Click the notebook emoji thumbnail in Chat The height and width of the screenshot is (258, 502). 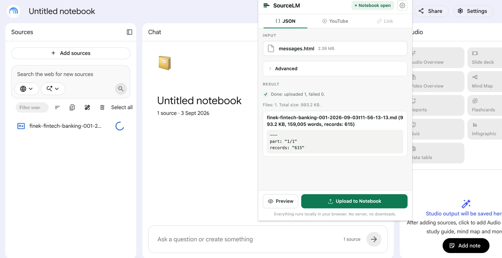pyautogui.click(x=165, y=63)
